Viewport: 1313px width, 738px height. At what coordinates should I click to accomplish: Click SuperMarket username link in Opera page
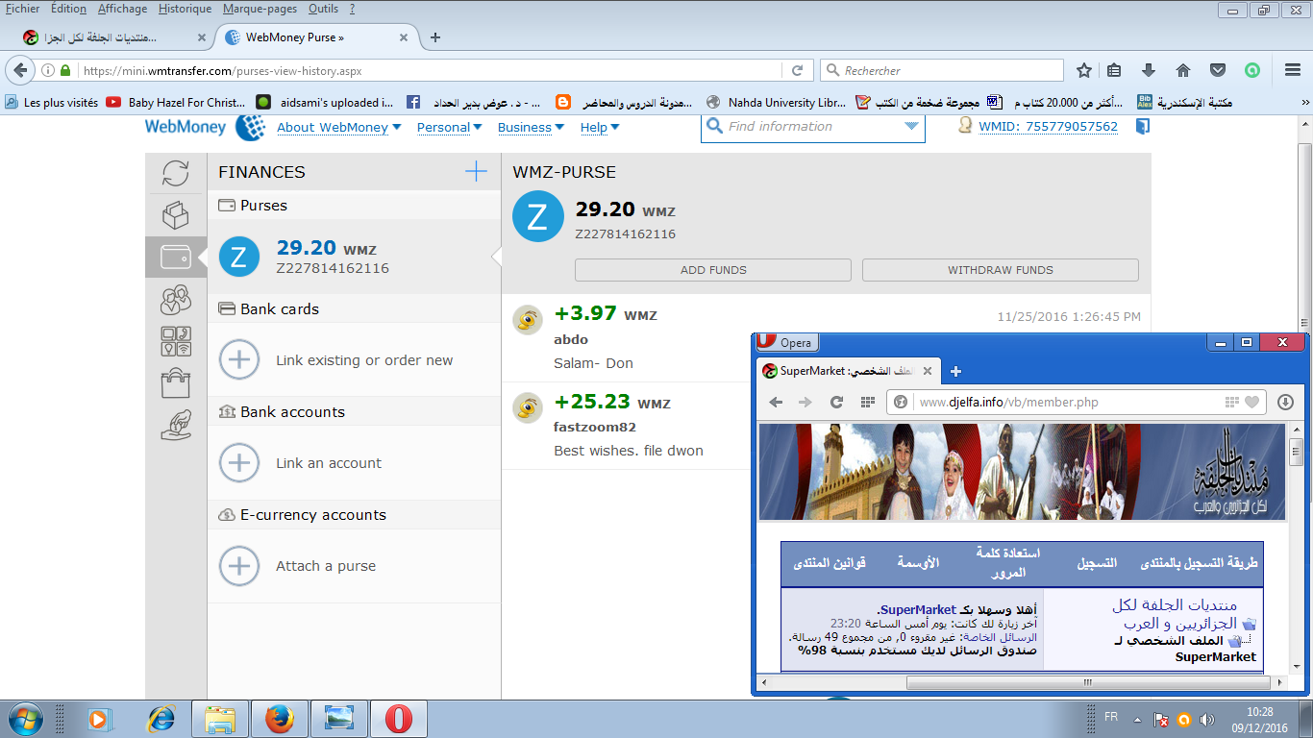(918, 609)
